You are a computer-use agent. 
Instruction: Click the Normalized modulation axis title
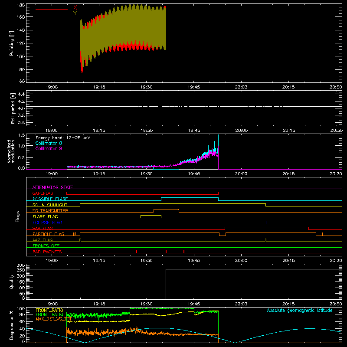pyautogui.click(x=11, y=151)
